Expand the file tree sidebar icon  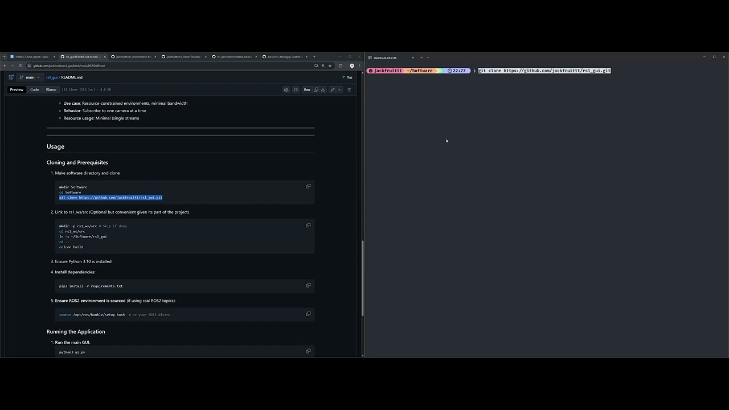pos(11,77)
